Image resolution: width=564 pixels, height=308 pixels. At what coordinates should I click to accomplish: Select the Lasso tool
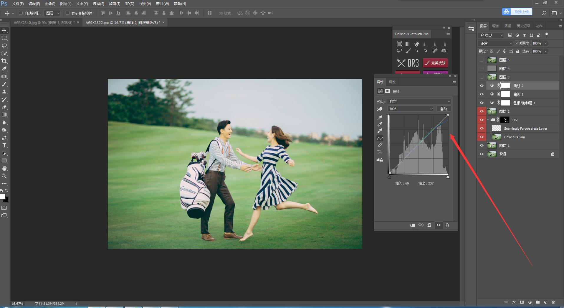tap(4, 46)
